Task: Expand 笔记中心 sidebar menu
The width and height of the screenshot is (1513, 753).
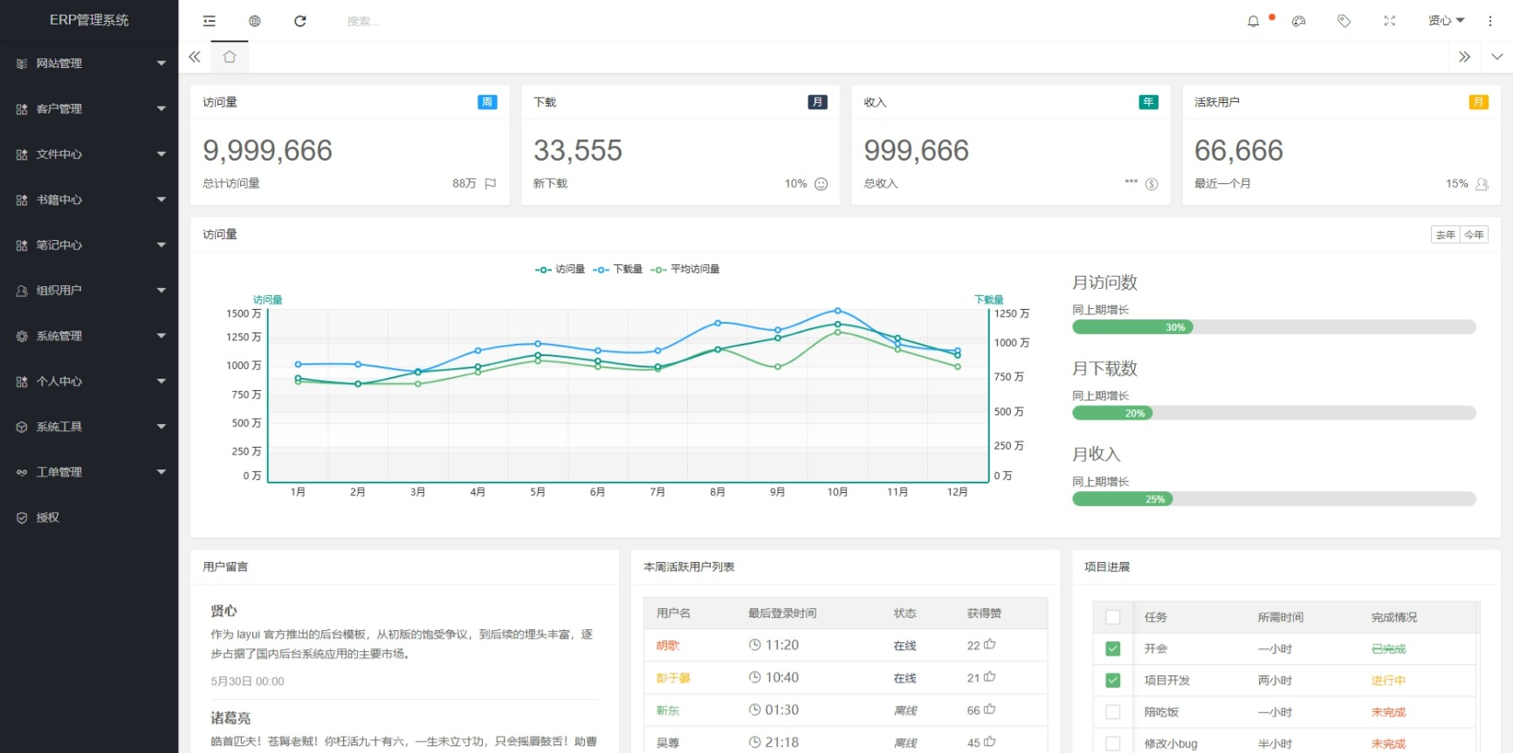Action: (x=89, y=245)
